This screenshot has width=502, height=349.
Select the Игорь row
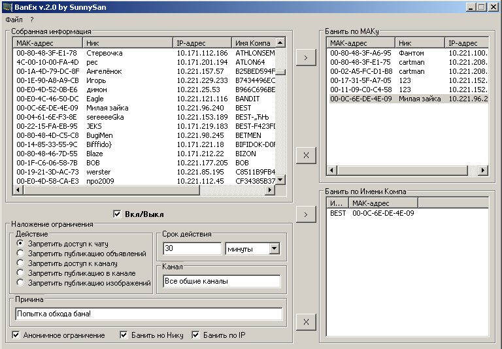(x=144, y=80)
